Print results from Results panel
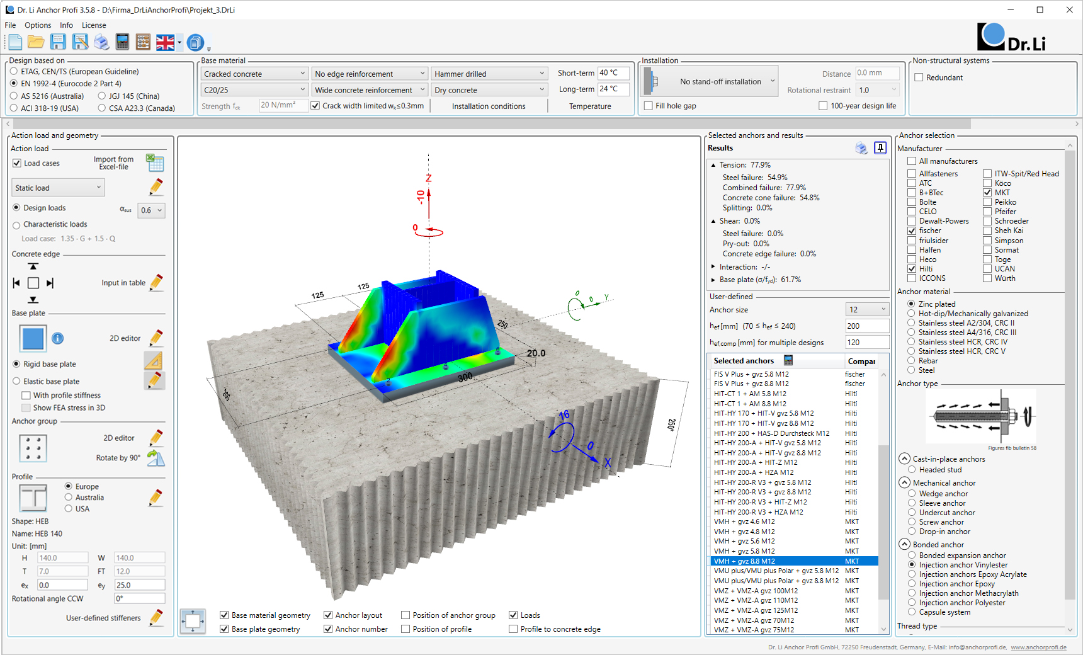 pyautogui.click(x=861, y=148)
